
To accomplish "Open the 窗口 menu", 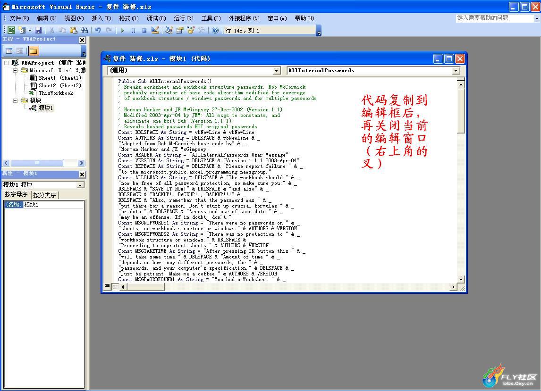I will (277, 18).
